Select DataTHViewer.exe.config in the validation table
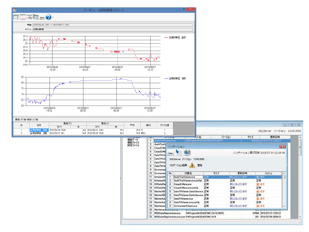The height and width of the screenshot is (232, 309). [225, 202]
